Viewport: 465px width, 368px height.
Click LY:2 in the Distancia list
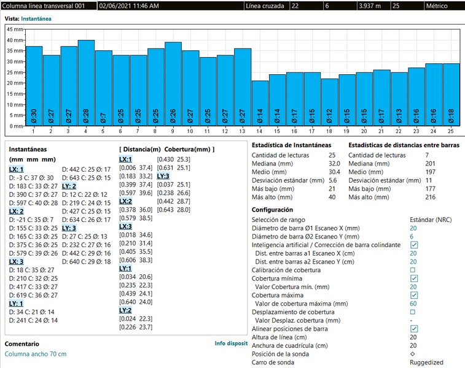point(125,310)
